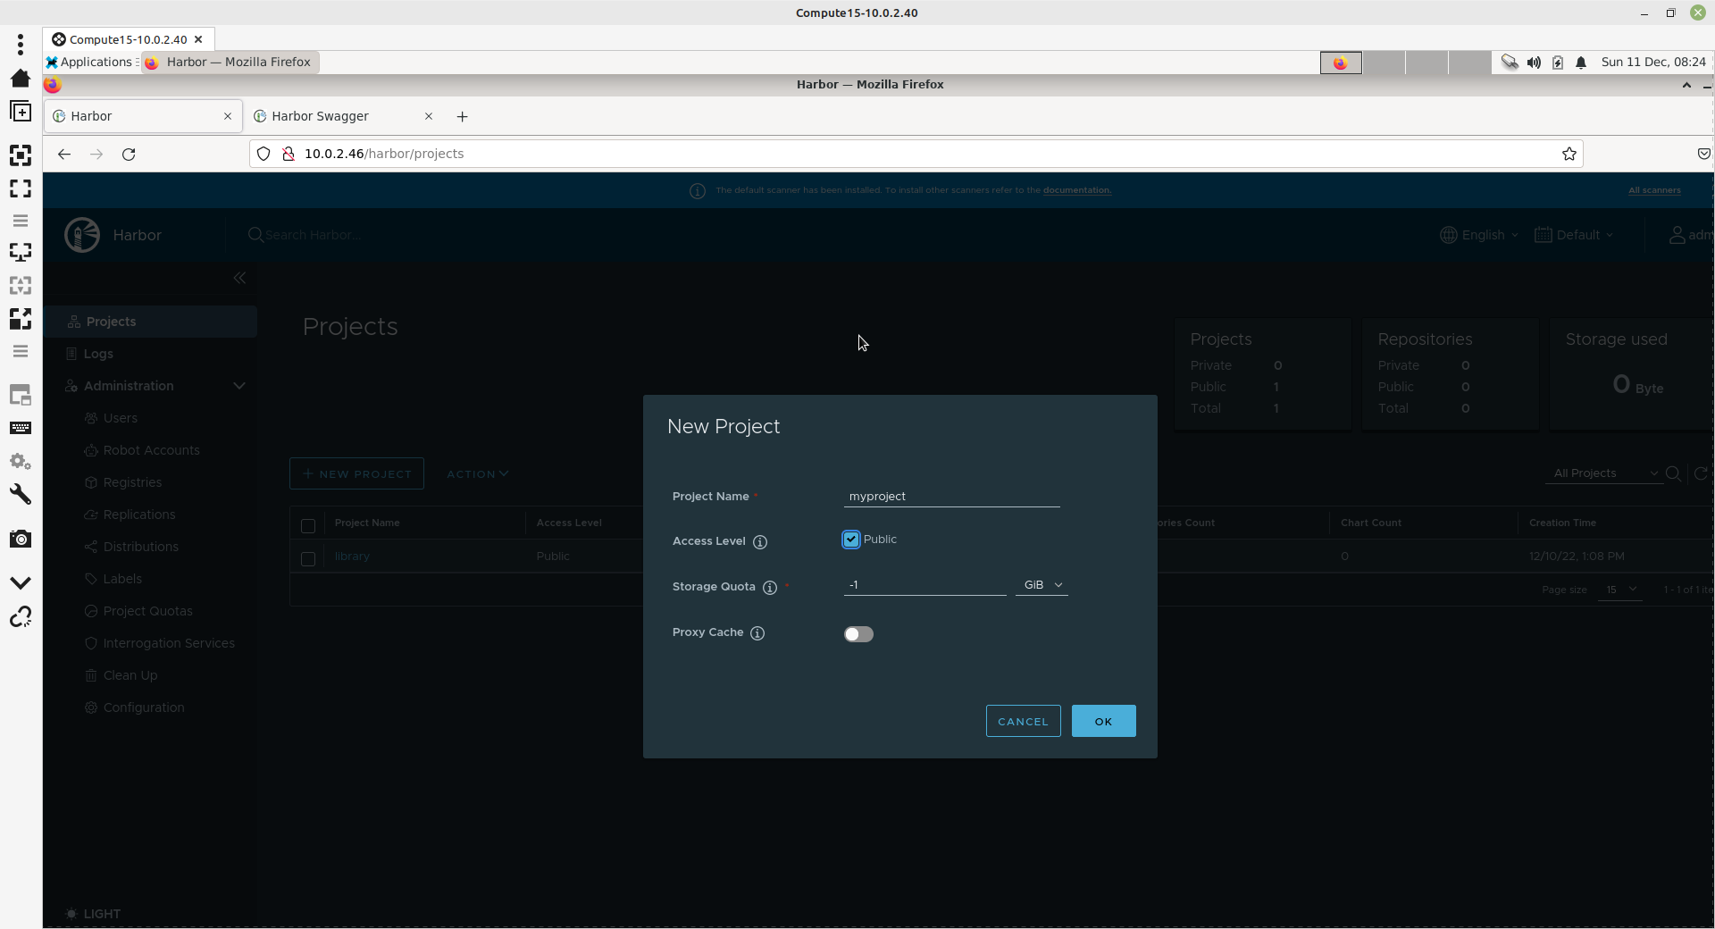Screen dimensions: 1715x929
Task: Click the Firefox reload page icon
Action: point(129,155)
